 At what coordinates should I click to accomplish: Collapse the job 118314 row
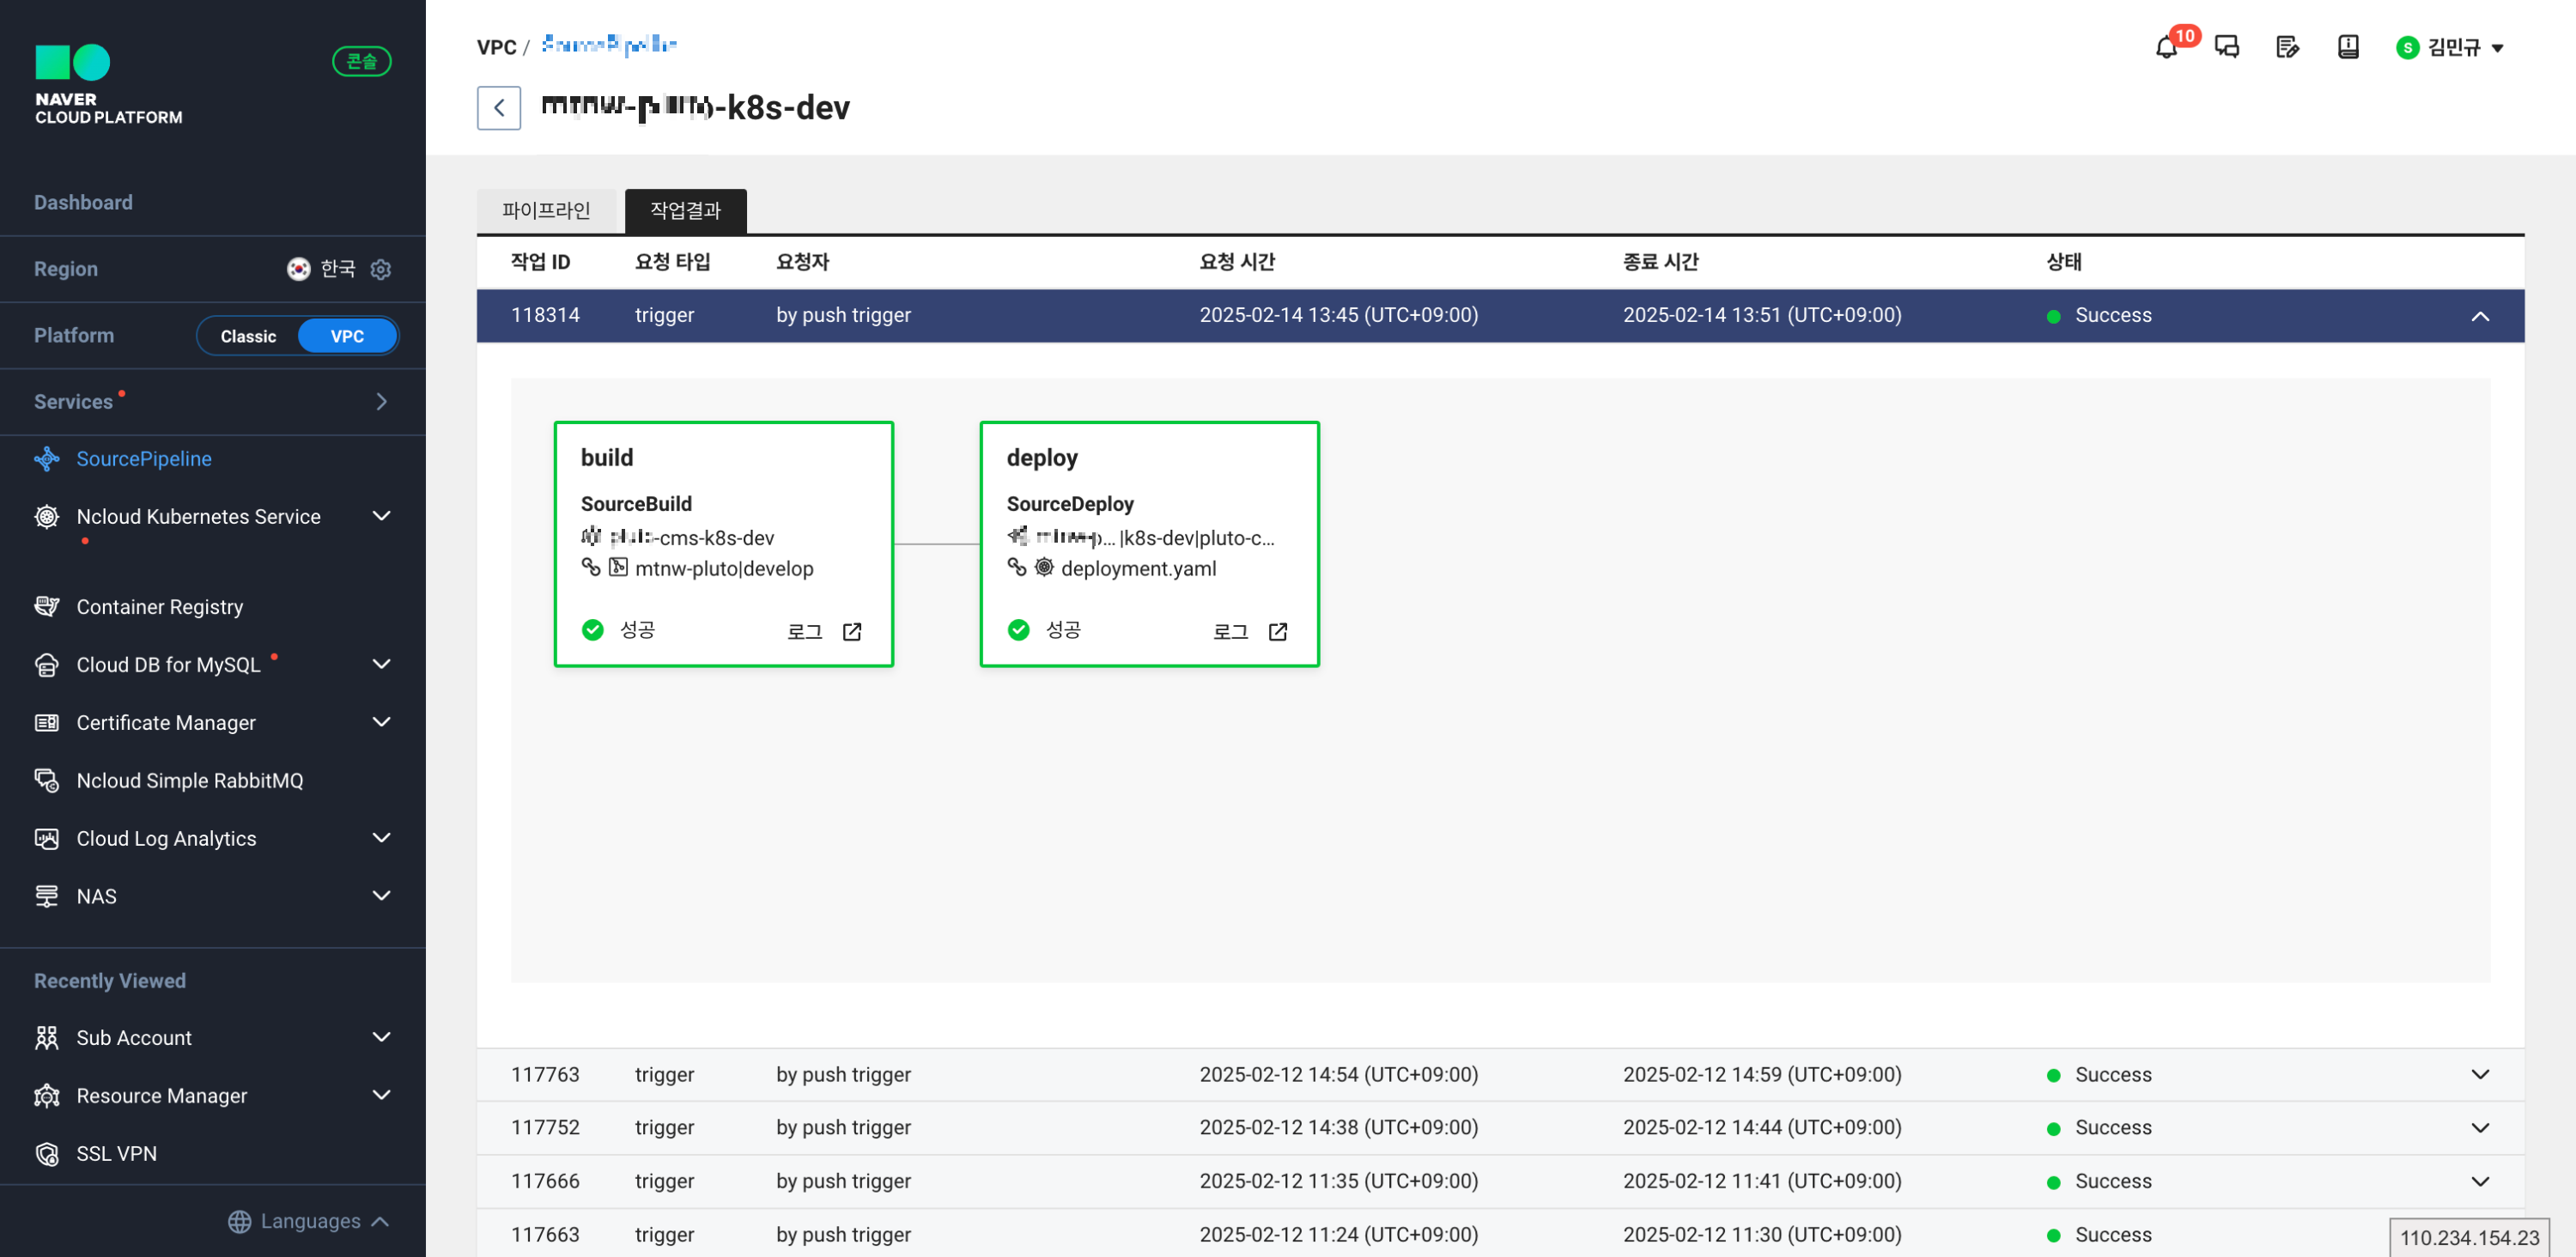point(2480,316)
